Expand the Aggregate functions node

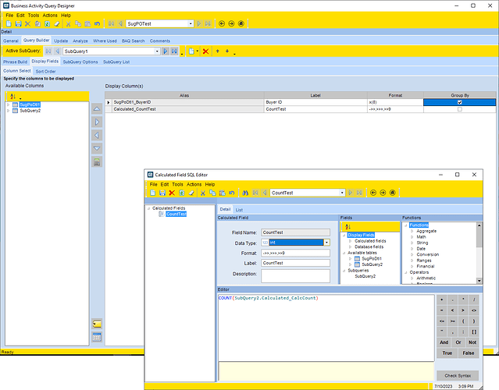[x=411, y=232]
